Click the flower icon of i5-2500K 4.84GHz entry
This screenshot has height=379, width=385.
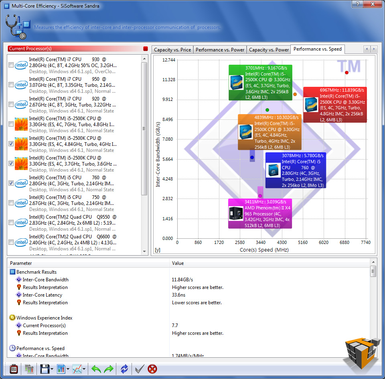[21, 144]
